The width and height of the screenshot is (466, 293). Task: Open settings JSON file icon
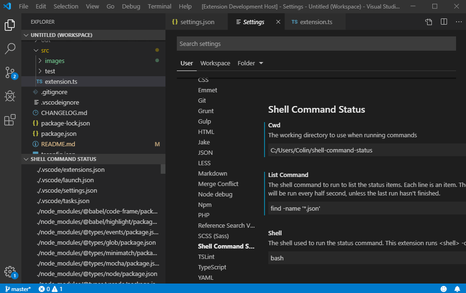[429, 22]
